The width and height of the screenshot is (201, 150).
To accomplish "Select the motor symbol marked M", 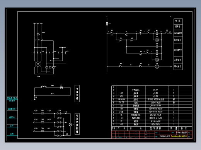I will point(38,64).
